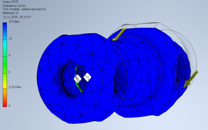The image size is (208, 130).
Task: Click the left fixed constraint glyph
Action: (77, 79)
